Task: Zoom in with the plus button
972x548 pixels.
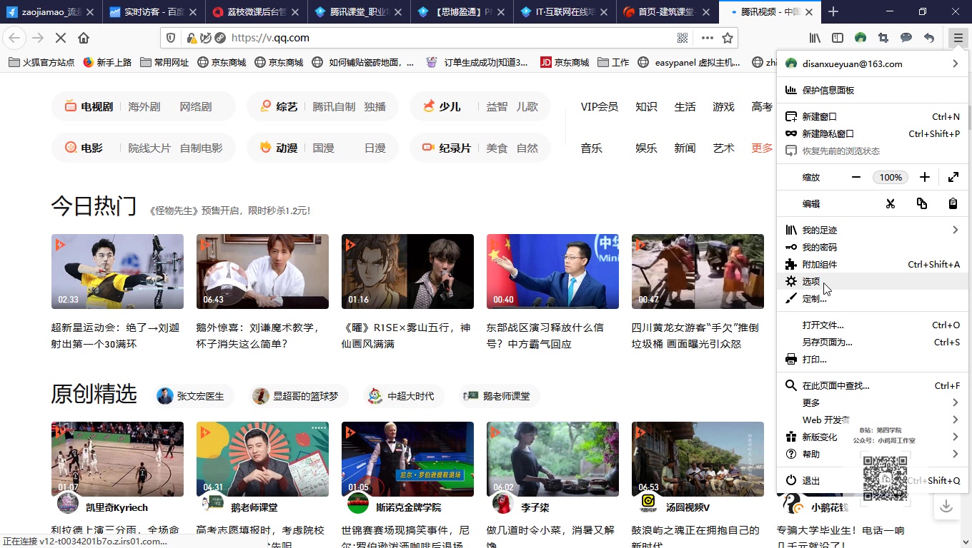Action: 925,177
